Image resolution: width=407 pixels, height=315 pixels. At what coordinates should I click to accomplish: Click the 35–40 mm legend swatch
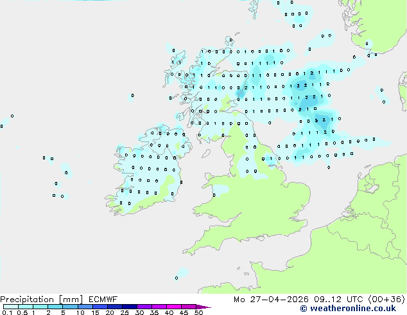(159, 307)
